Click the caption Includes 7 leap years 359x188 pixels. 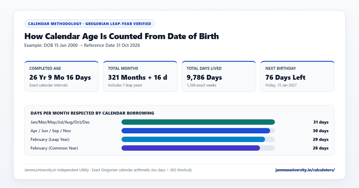point(125,85)
